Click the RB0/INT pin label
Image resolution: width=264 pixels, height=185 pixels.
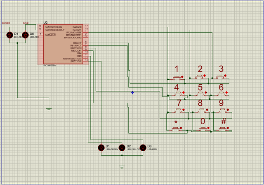(78, 43)
